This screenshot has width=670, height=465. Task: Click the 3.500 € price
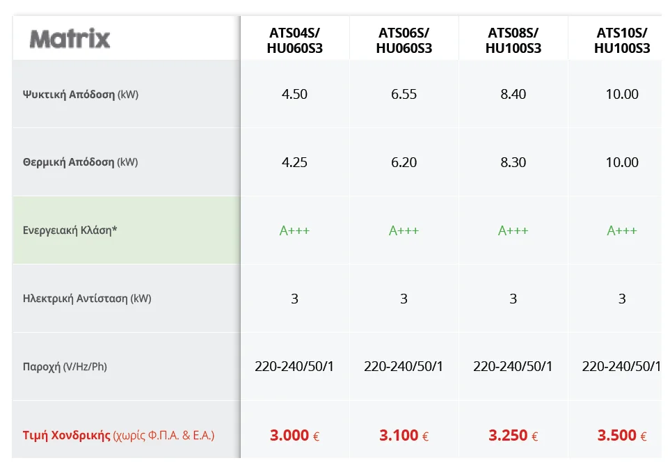coord(621,436)
